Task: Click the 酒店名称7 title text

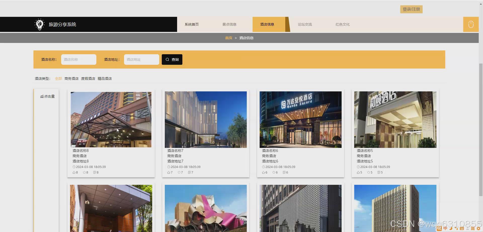Action: [175, 151]
